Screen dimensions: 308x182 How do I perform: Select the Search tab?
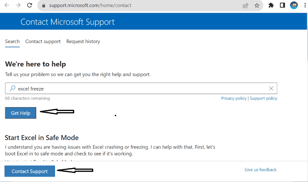[12, 41]
